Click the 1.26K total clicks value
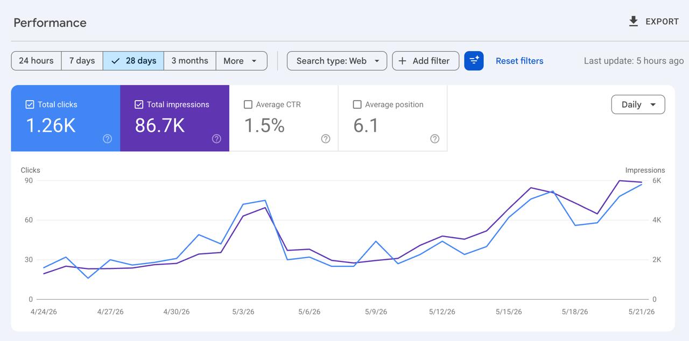689x341 pixels. pos(51,126)
